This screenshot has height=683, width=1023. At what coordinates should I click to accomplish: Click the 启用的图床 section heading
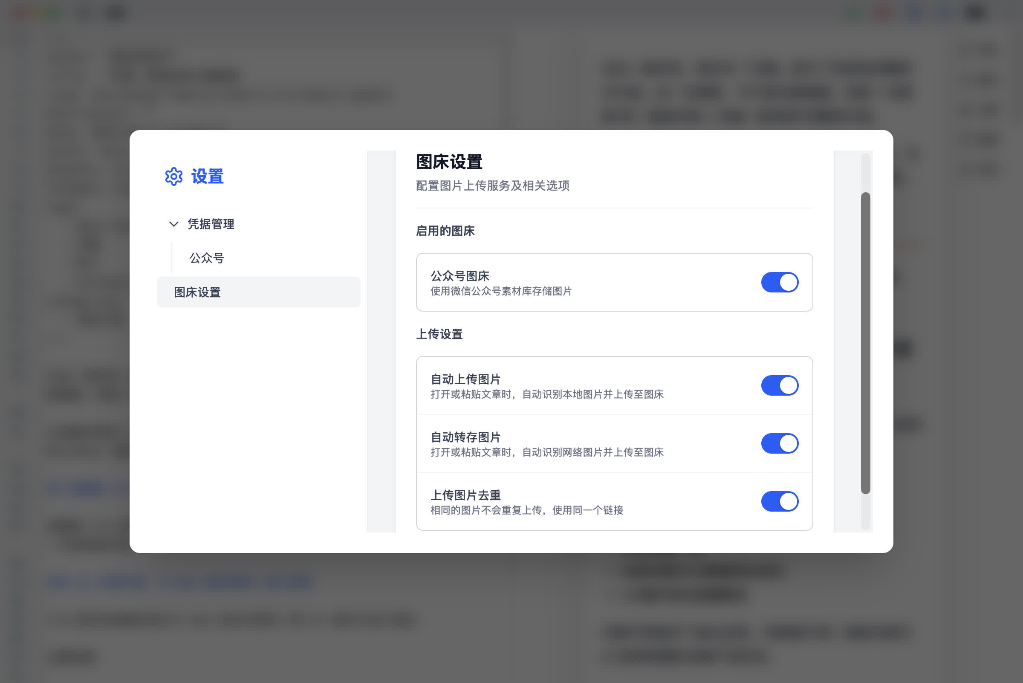pos(445,231)
